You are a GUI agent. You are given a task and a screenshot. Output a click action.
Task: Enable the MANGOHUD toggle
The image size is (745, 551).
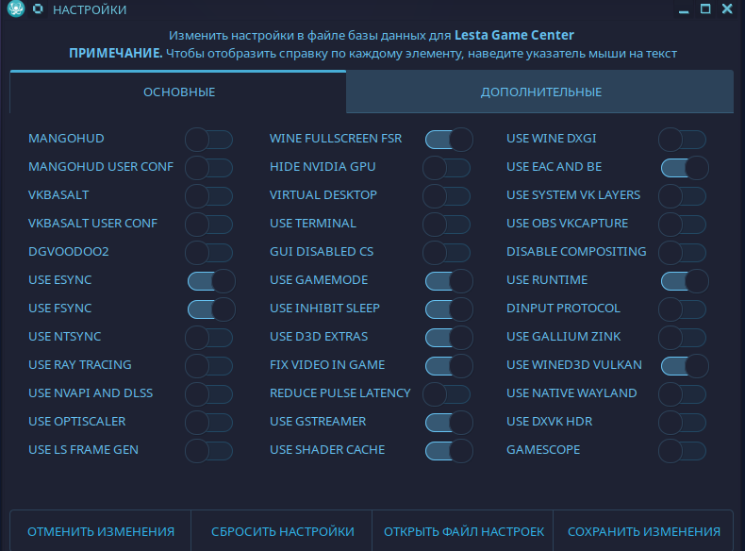208,140
